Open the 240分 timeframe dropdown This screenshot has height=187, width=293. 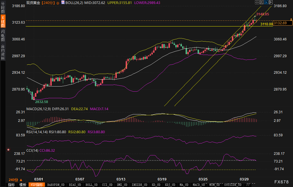(x=15, y=180)
